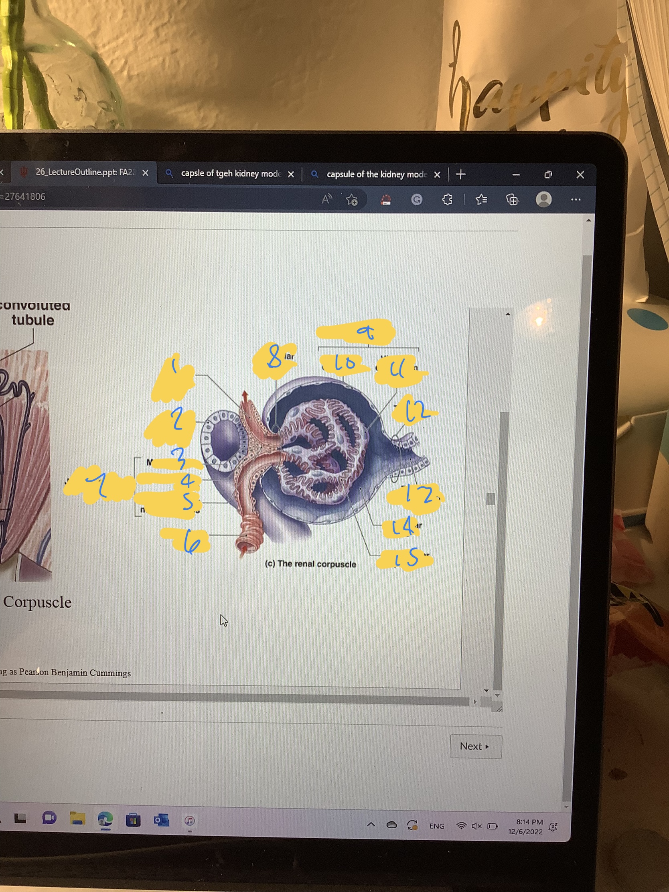This screenshot has width=669, height=892.
Task: Open the Collections icon in toolbar
Action: tap(512, 199)
